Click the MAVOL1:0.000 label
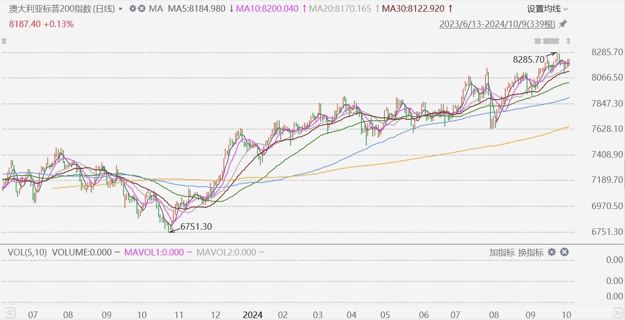Screen dimensions: 625x320 point(154,252)
